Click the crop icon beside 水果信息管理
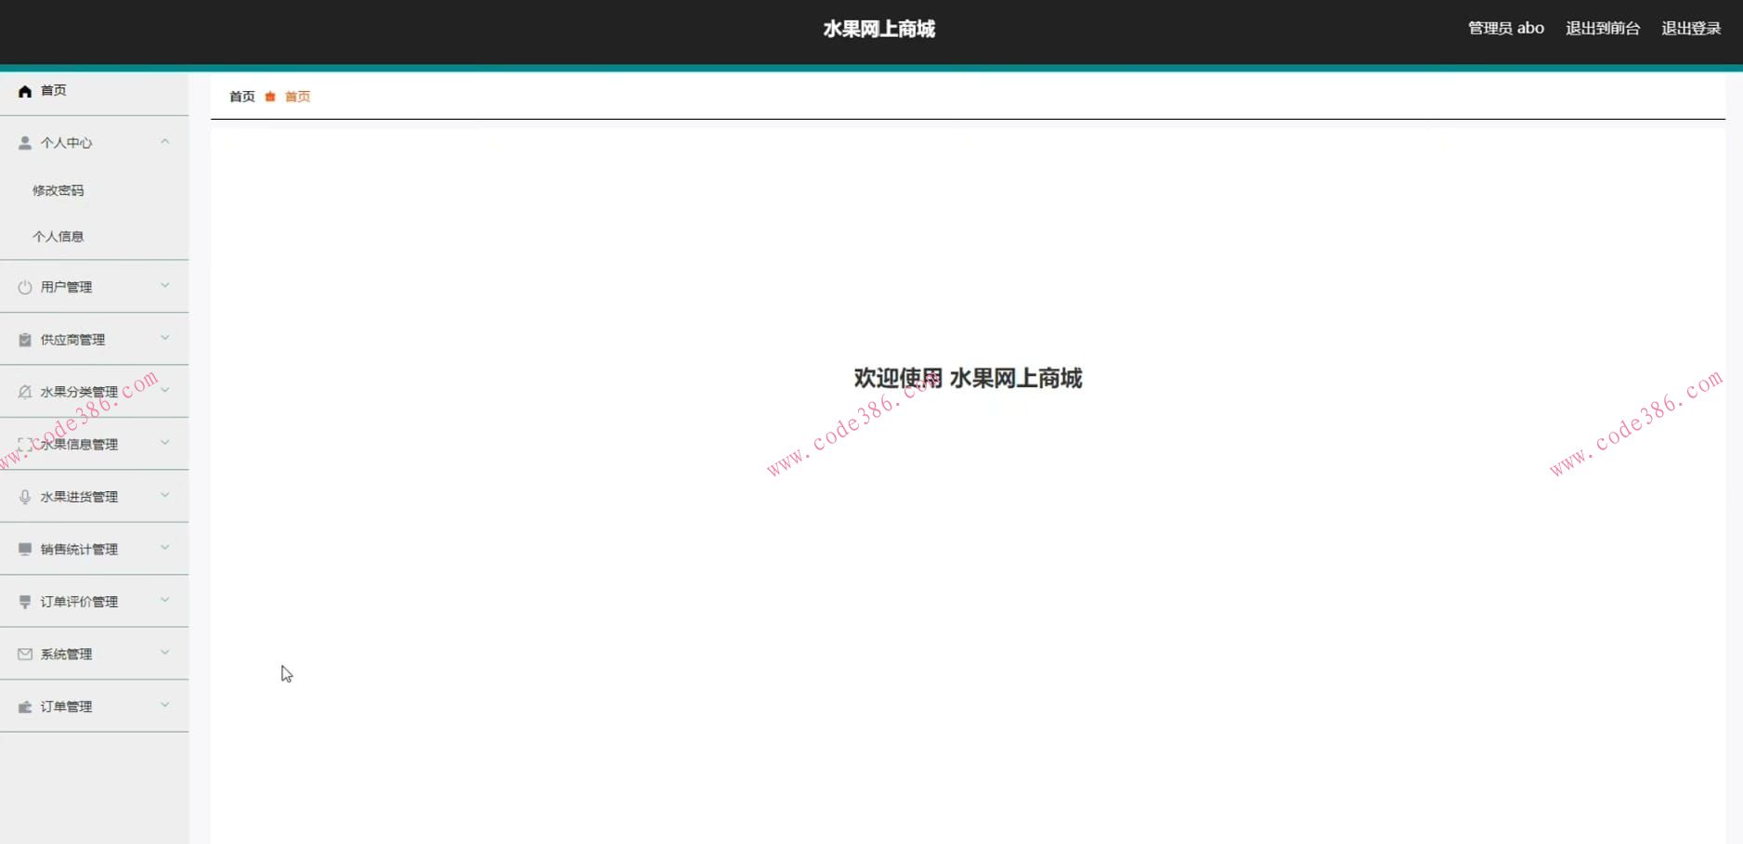 coord(24,444)
